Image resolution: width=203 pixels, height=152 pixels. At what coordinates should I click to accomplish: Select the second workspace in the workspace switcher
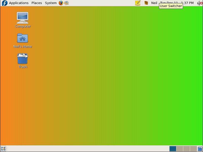(179, 149)
